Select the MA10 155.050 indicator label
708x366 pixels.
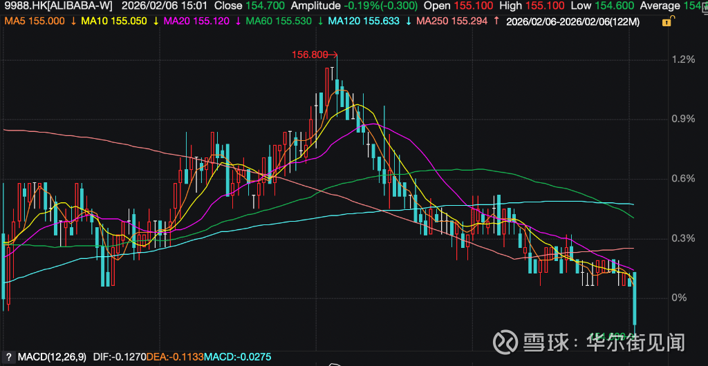tap(115, 21)
